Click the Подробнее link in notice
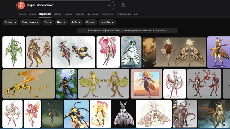The height and width of the screenshot is (129, 230). [x=161, y=30]
